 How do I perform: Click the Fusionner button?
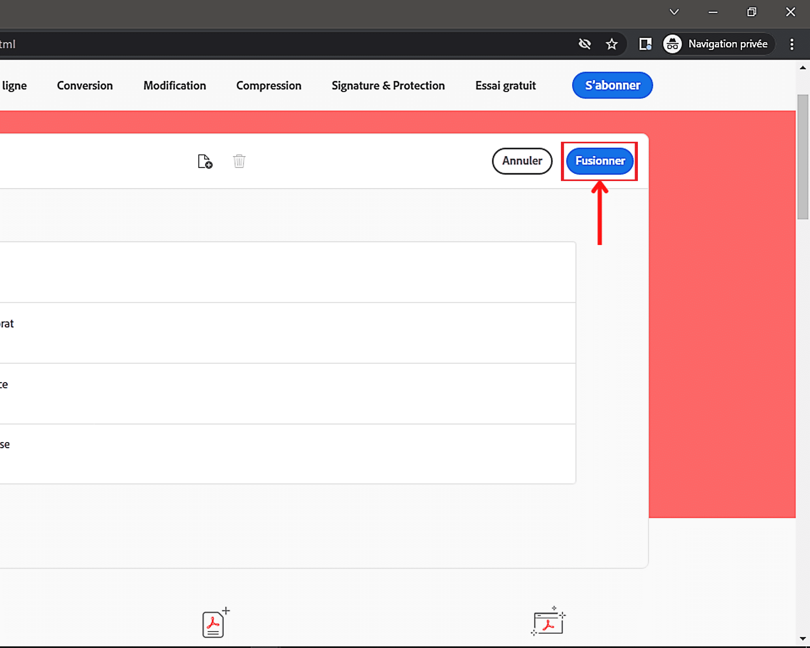(x=600, y=161)
